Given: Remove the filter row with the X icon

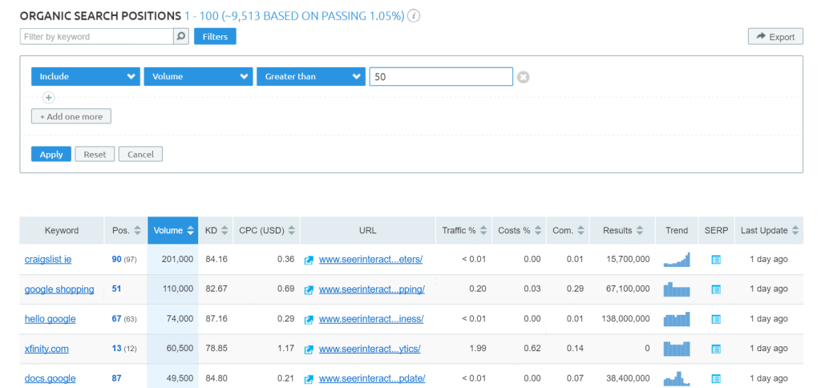Looking at the screenshot, I should [x=523, y=77].
